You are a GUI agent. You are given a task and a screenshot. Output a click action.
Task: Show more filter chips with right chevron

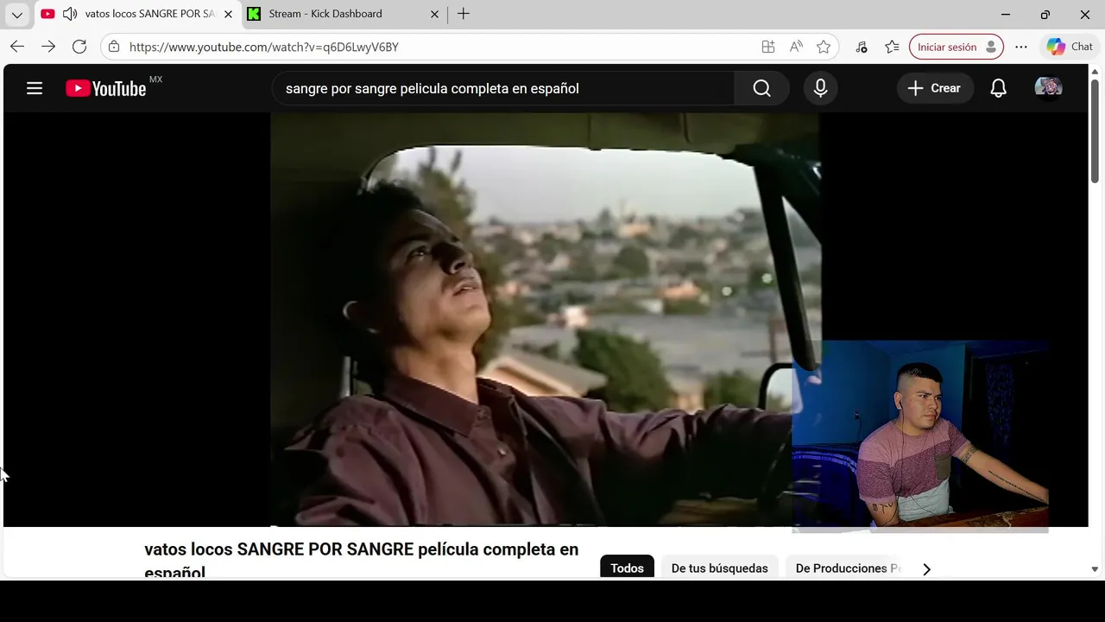point(926,569)
